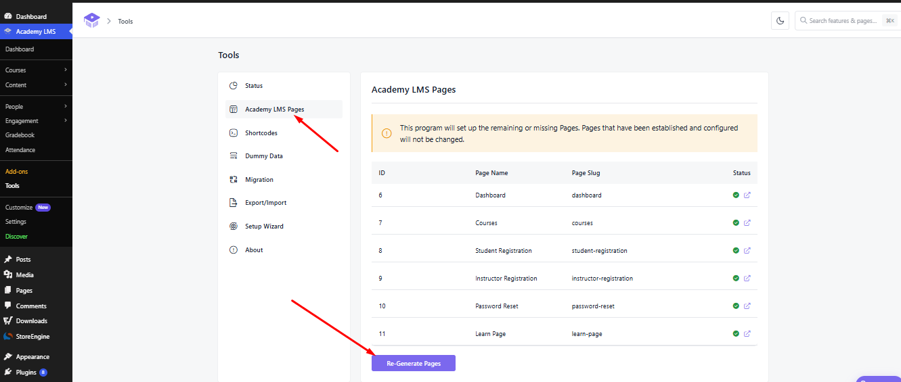Open Pages in WordPress menu
The image size is (901, 382).
pos(36,291)
